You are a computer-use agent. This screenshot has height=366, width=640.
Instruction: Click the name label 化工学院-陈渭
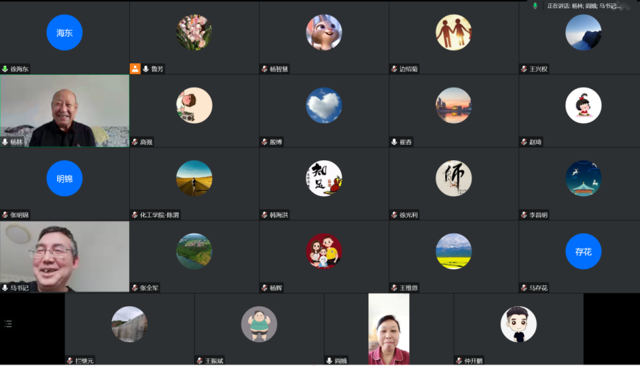(160, 215)
